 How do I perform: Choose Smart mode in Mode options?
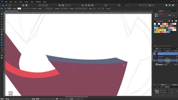[x=47, y=9]
